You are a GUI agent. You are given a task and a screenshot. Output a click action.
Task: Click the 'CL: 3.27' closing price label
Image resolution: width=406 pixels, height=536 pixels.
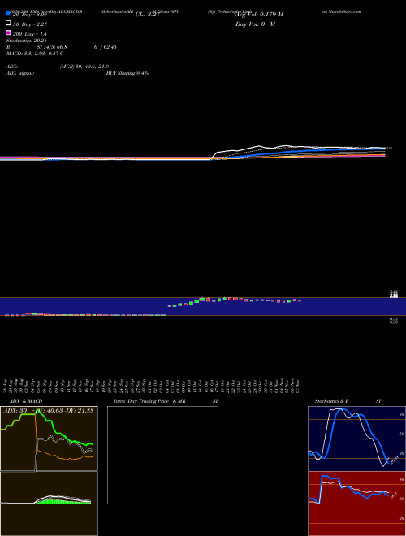pyautogui.click(x=147, y=15)
